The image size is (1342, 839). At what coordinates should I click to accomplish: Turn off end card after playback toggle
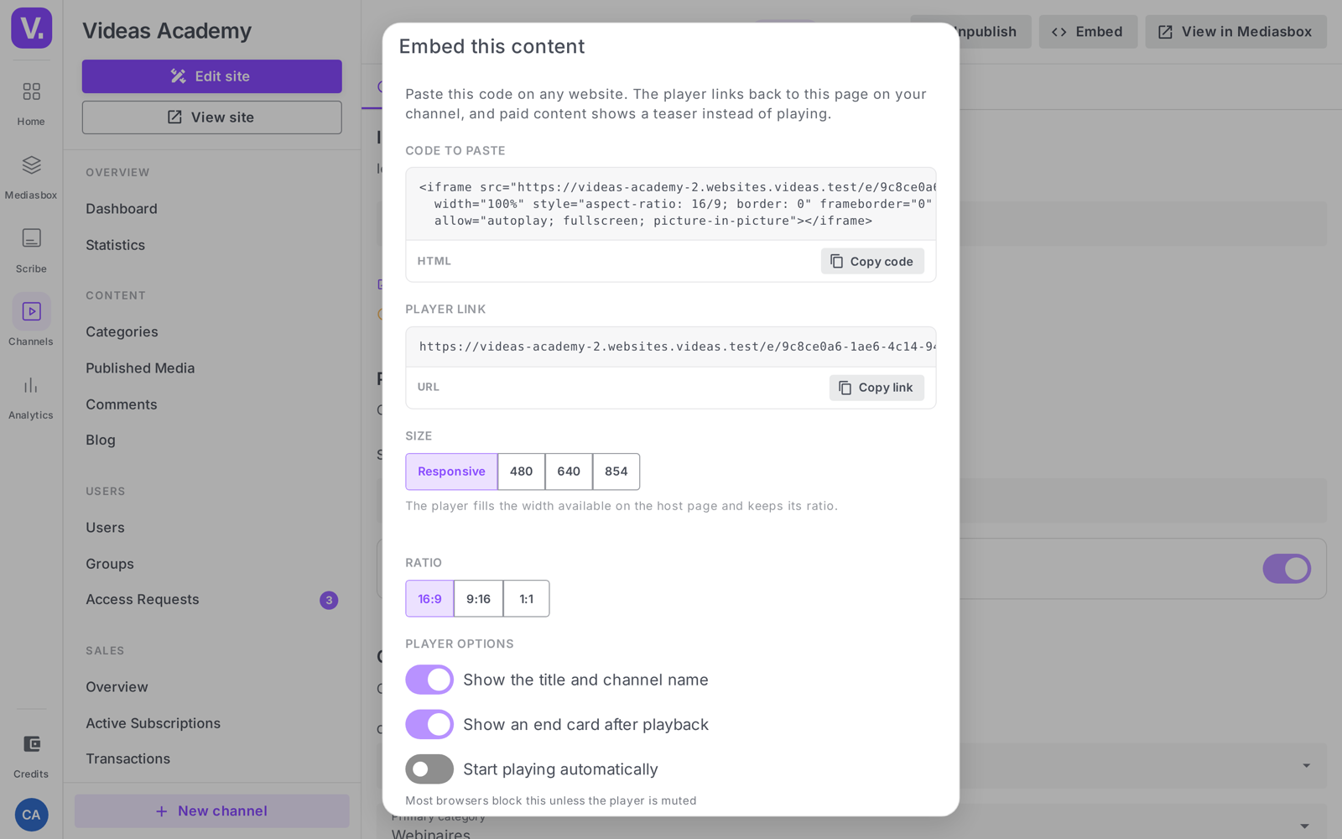click(429, 724)
